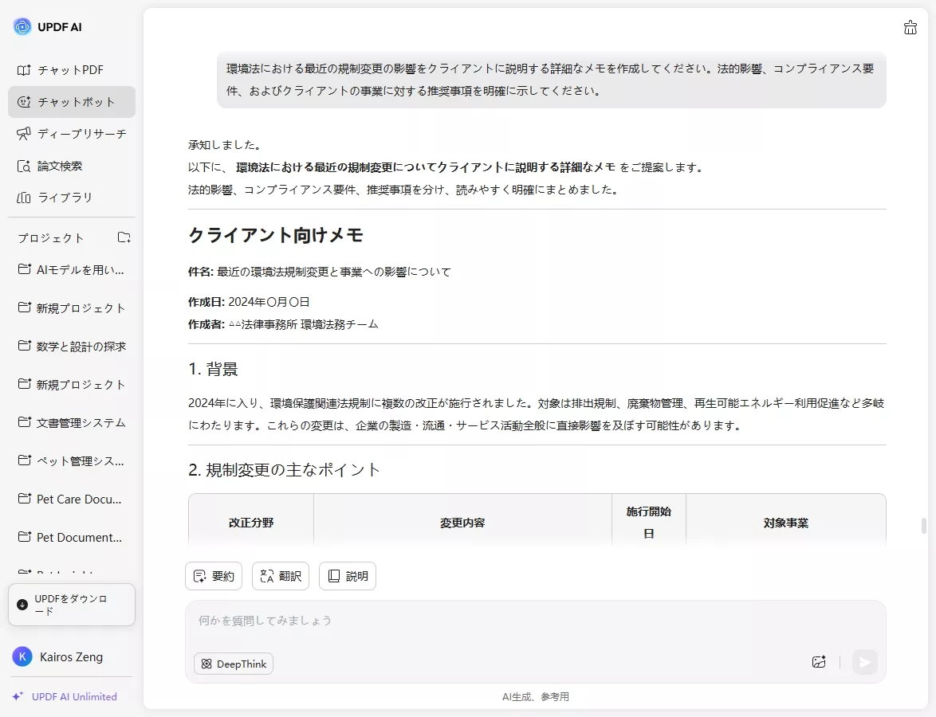Open the 論文検索 search icon
Viewport: 936px width, 717px height.
24,166
